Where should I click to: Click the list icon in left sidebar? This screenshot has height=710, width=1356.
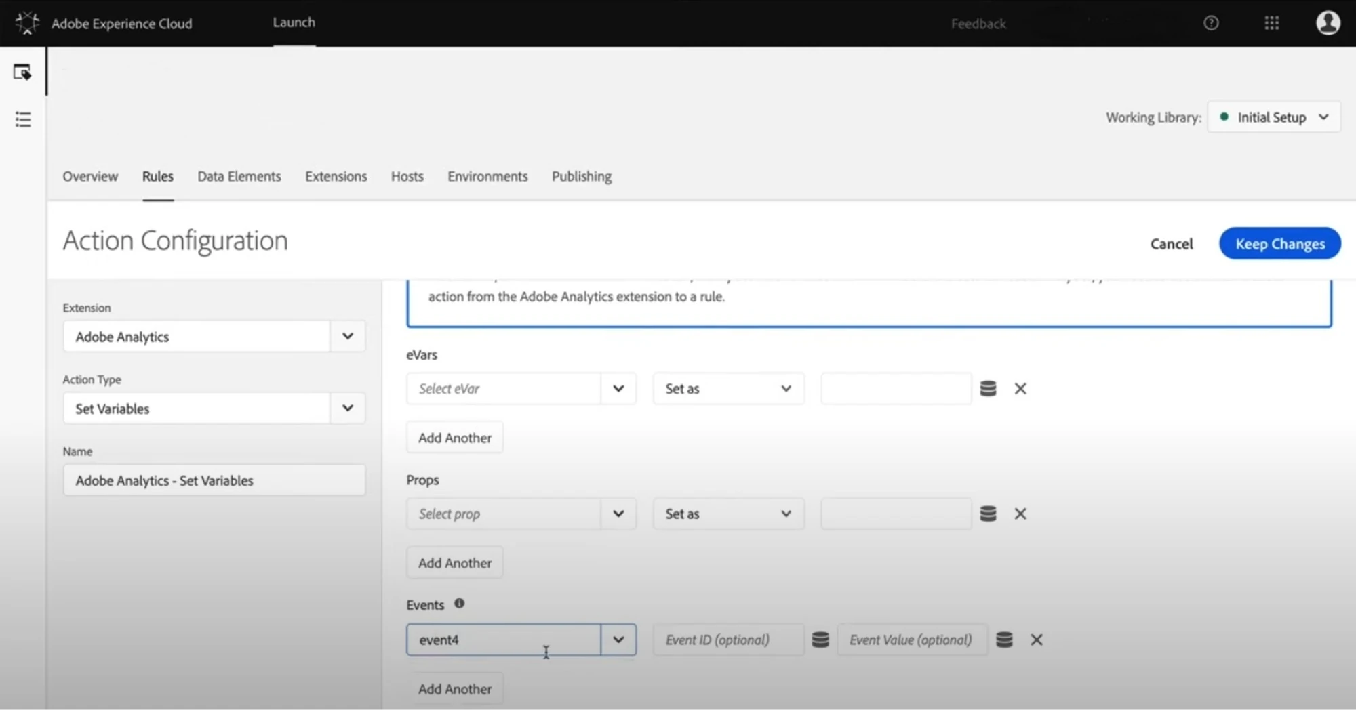pos(23,120)
